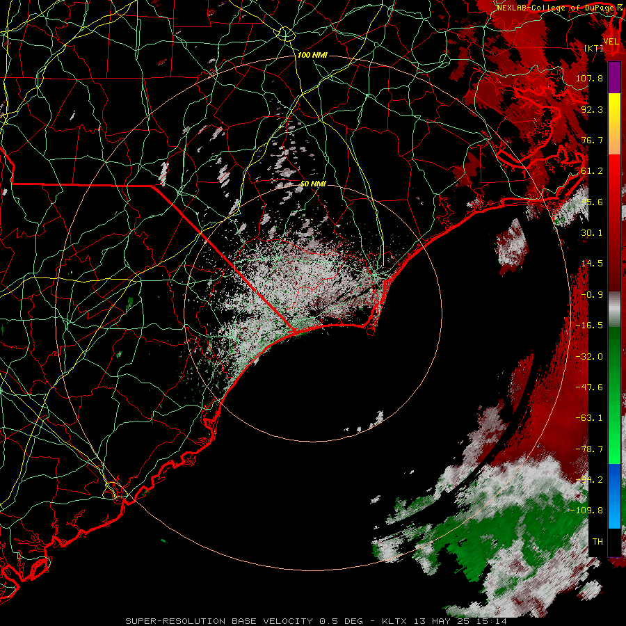The height and width of the screenshot is (626, 626).
Task: Select the -94.2 value on the velocity scale
Action: [589, 480]
